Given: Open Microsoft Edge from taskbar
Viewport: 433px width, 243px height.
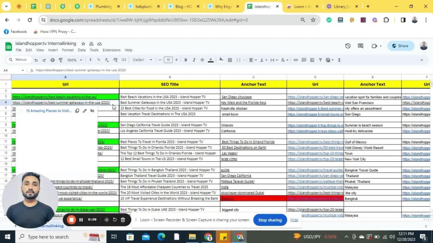Looking at the screenshot, I should 161,237.
